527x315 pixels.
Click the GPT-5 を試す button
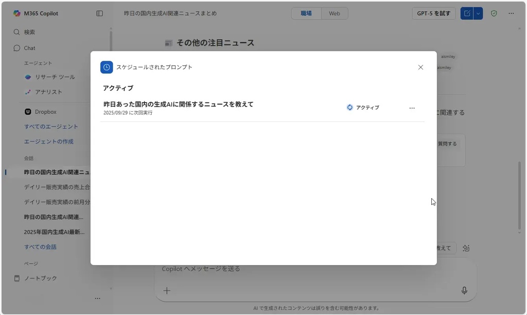(x=433, y=13)
